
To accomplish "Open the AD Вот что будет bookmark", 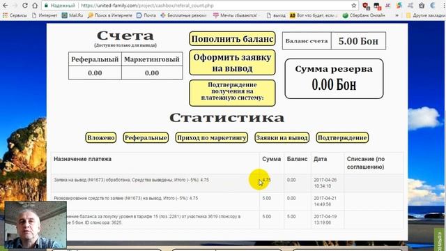I will click(314, 15).
